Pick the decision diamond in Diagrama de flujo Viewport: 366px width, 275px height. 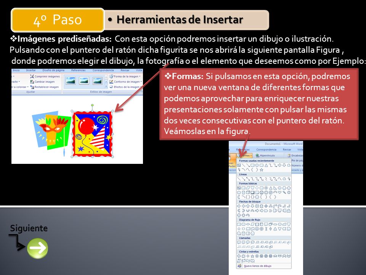point(248,224)
